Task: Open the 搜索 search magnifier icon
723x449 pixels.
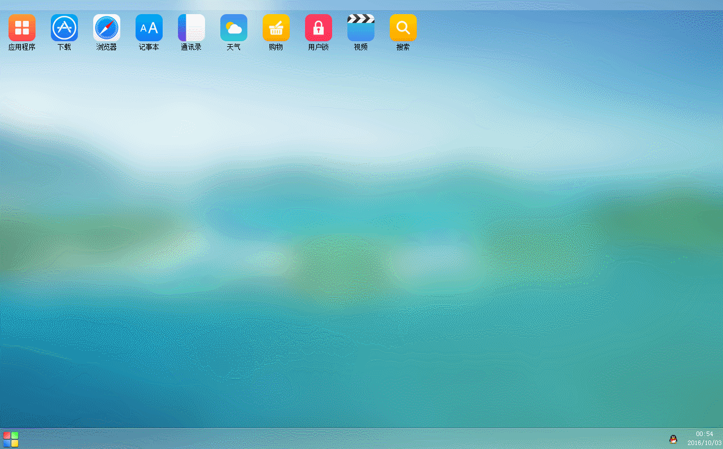Action: 403,28
